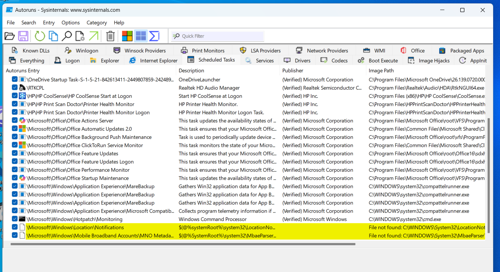Sort by the Image Path column header
Image resolution: width=500 pixels, height=272 pixels.
[x=426, y=71]
